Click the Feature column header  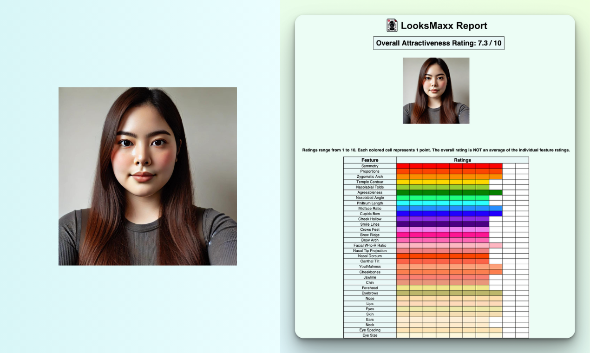click(x=370, y=160)
